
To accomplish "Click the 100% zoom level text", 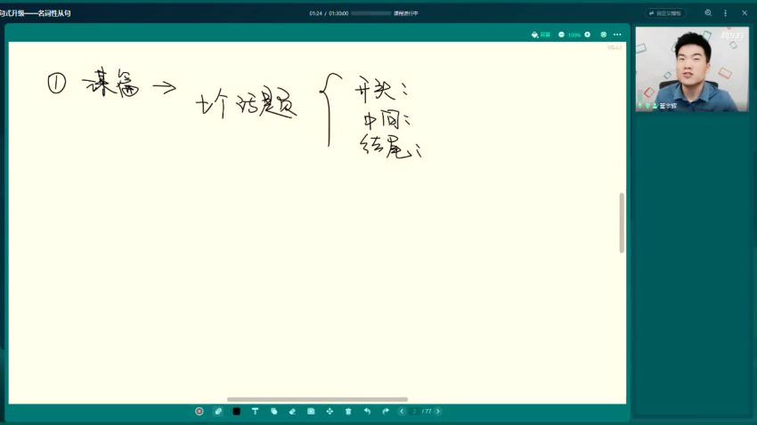I will tap(574, 36).
